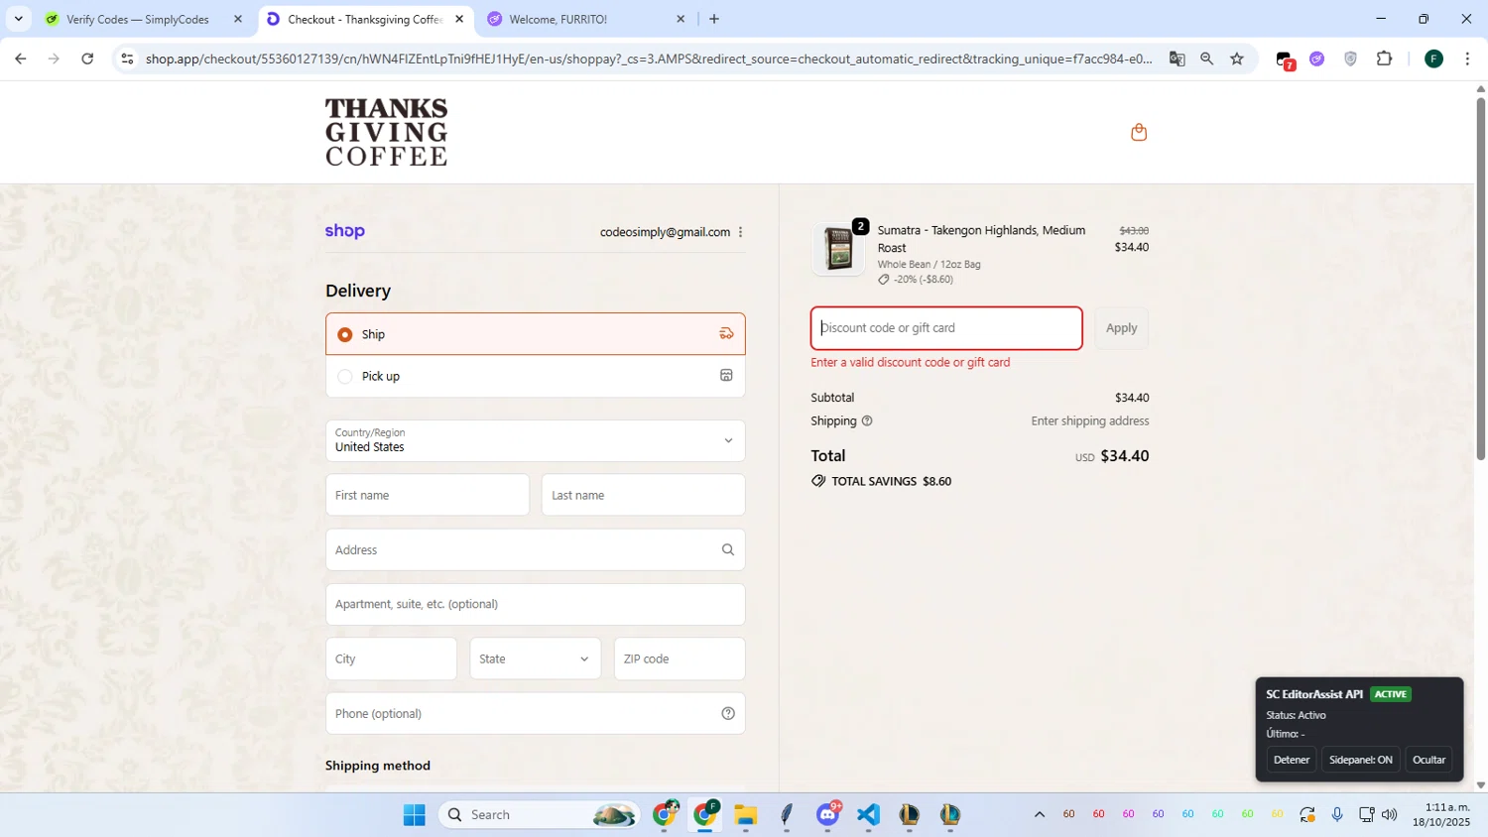Screen dimensions: 1488x837
Task: Click the page vertical scrollbar
Action: tap(1480, 278)
